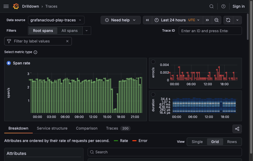Screen dimensions: 253x161
Task: Zoom out the time range with magnifier icon
Action: point(217,20)
